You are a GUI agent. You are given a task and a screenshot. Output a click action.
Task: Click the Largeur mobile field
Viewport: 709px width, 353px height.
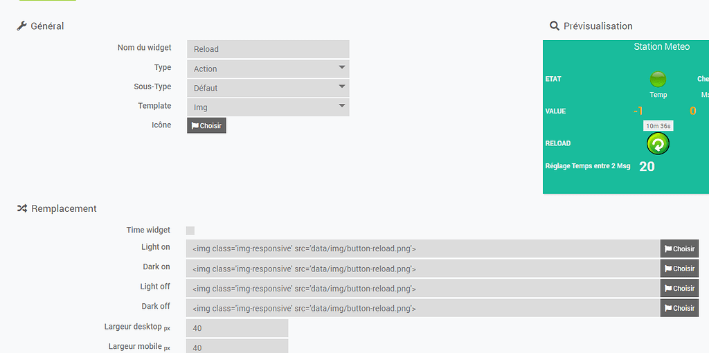pyautogui.click(x=237, y=346)
